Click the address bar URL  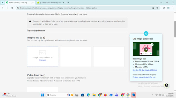click(x=59, y=8)
